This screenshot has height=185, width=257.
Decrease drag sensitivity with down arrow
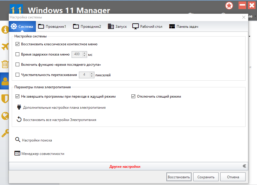click(x=92, y=76)
